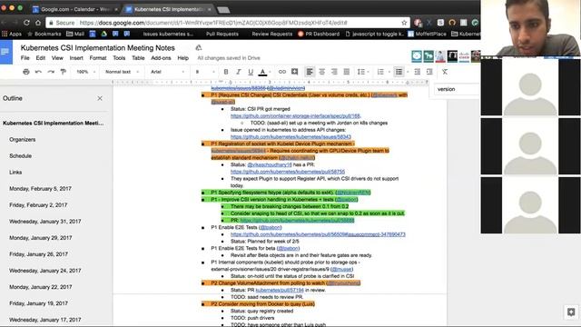Image resolution: width=581 pixels, height=327 pixels.
Task: Open the Tools menu
Action: 119,58
